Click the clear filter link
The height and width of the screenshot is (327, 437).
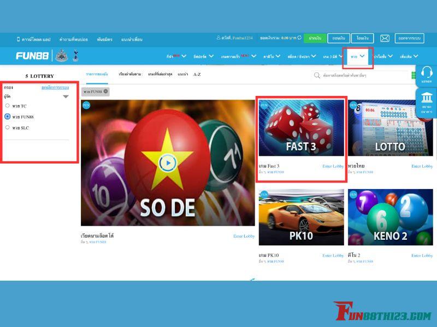[x=55, y=87]
